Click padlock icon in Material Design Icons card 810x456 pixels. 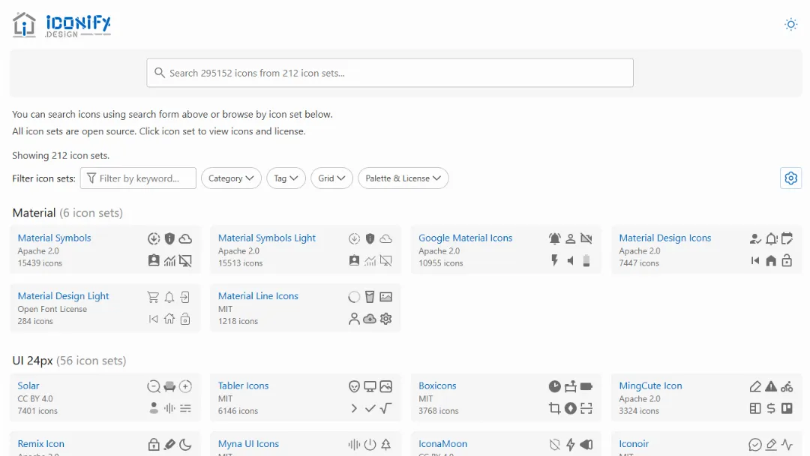[x=787, y=261]
